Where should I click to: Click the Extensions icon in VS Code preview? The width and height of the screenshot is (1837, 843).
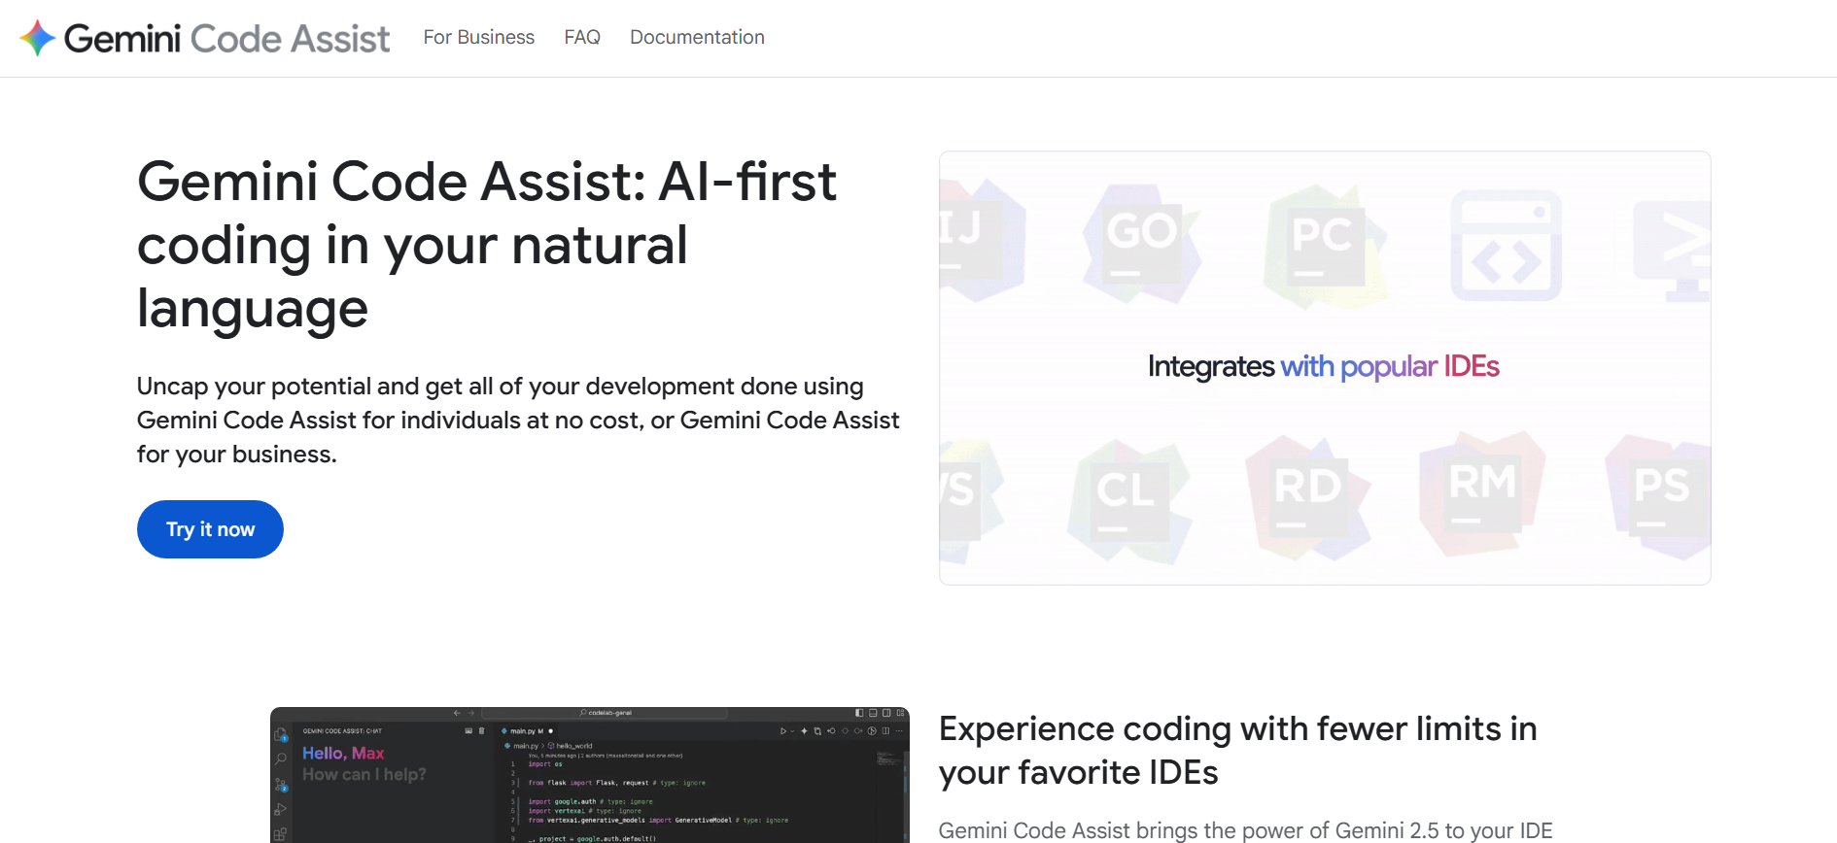[x=280, y=834]
